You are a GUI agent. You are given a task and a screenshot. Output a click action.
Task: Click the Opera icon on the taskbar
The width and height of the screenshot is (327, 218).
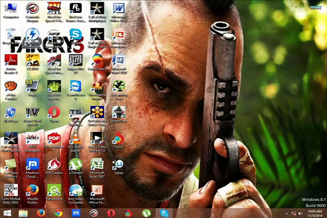tap(111, 213)
